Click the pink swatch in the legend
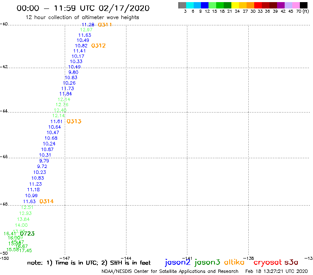Screen dimensions: 313x275 pyautogui.click(x=296, y=5)
